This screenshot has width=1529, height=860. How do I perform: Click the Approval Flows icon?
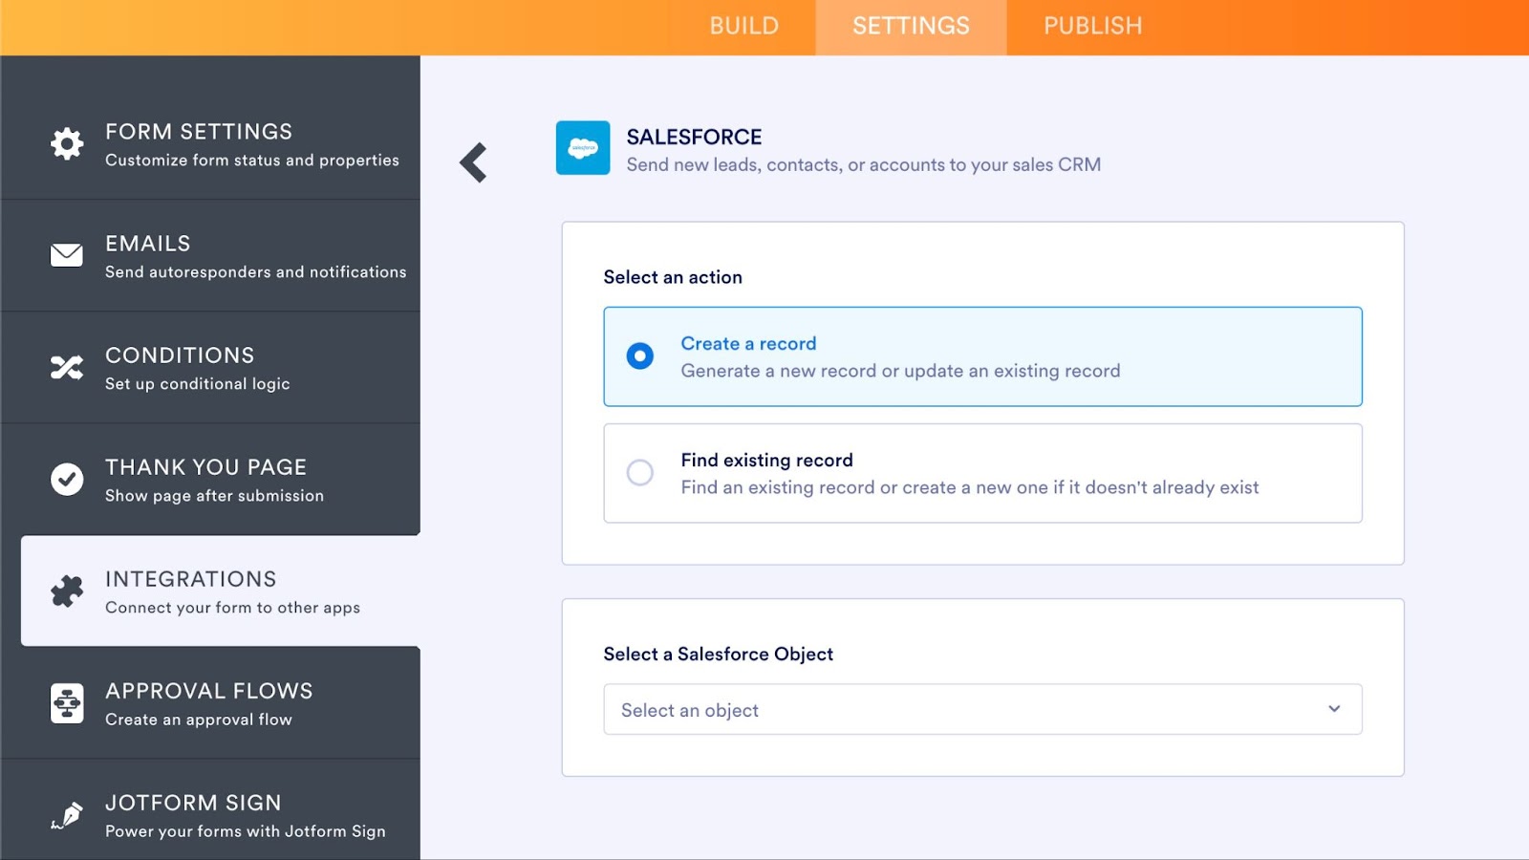pos(67,703)
